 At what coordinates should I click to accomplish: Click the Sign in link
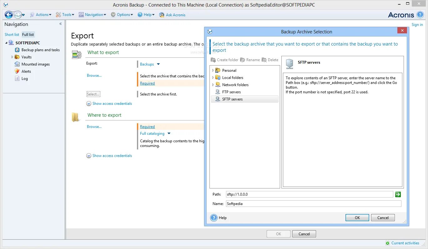[417, 25]
